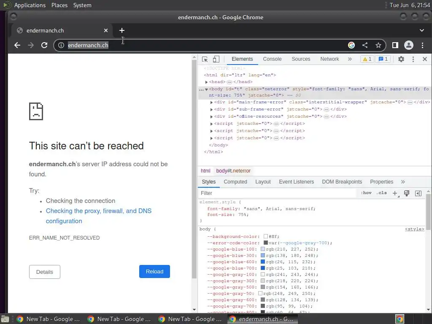Click the --google-blue-600 color swatch

click(x=263, y=262)
